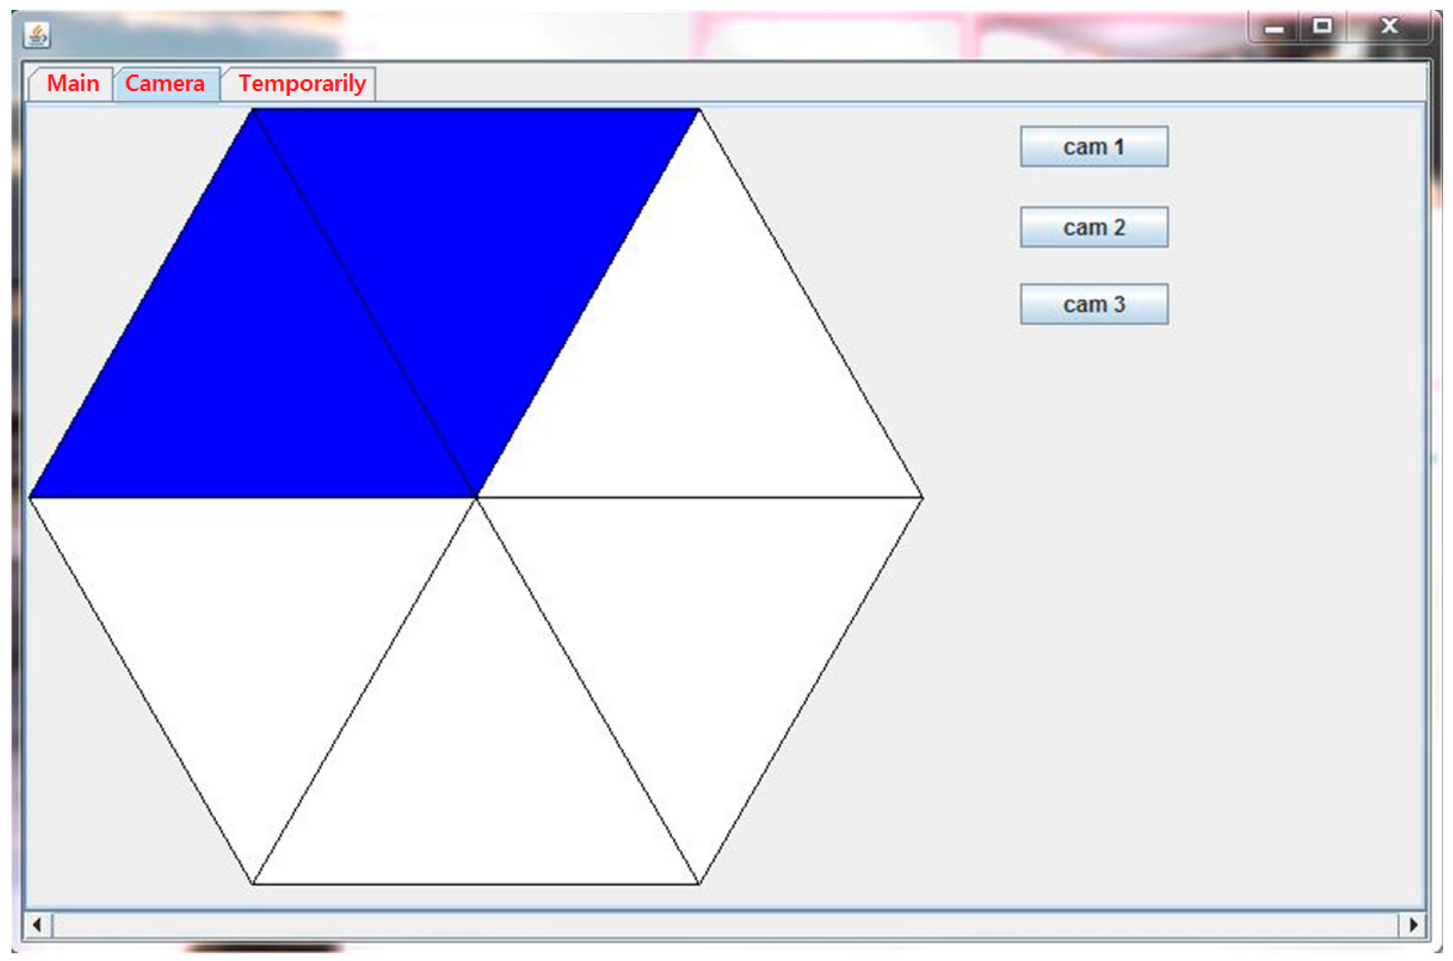Switch to the Camera tab

[x=165, y=84]
